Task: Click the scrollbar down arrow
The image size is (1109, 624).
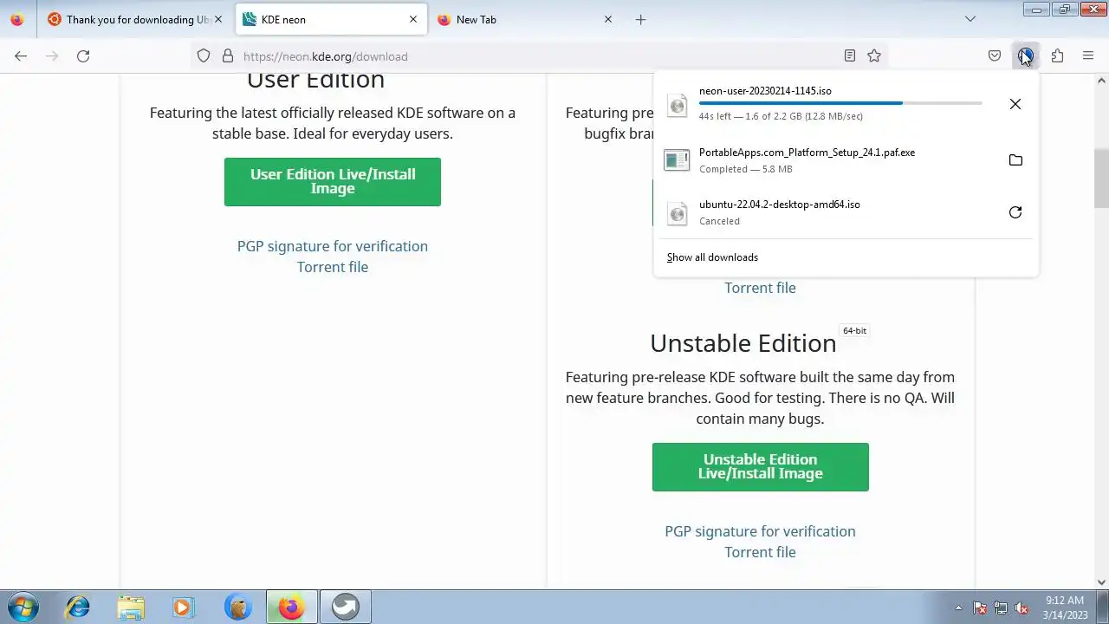Action: click(x=1102, y=582)
